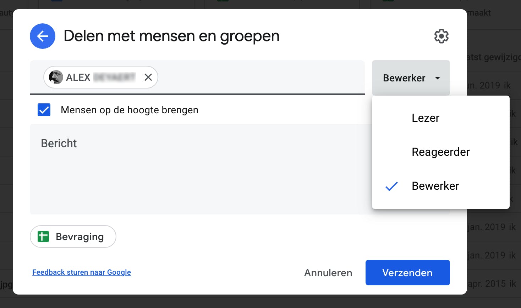Select Lezer role from the menu

point(426,118)
